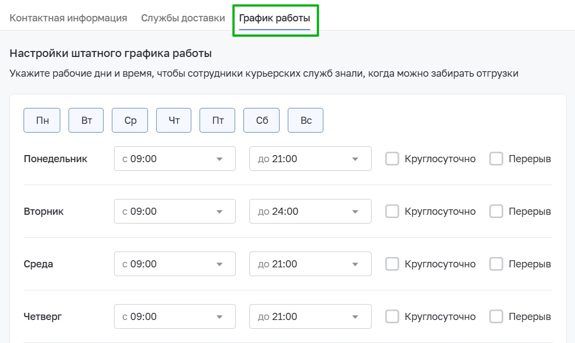Check Перерыв for Вторник
Image resolution: width=575 pixels, height=343 pixels.
(496, 211)
